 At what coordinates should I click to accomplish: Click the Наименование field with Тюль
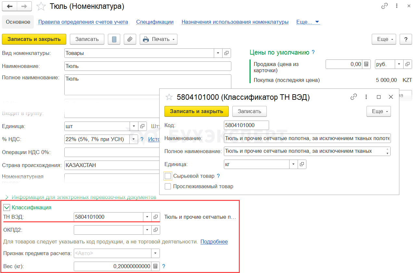pos(148,66)
